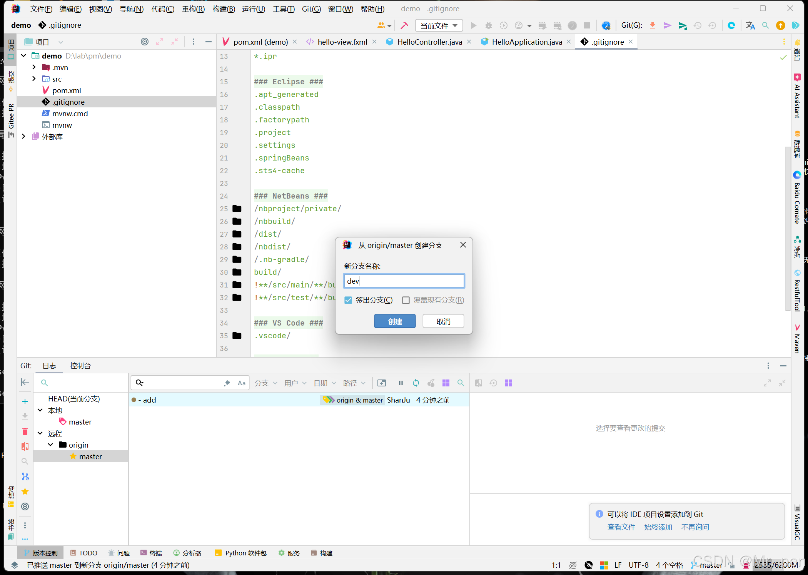This screenshot has width=808, height=575.
Task: Uncheck the 签出分支 checkbox
Action: click(x=348, y=300)
